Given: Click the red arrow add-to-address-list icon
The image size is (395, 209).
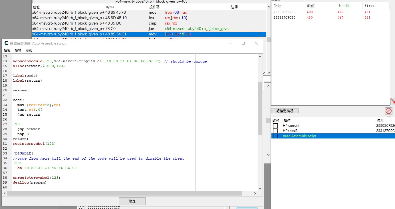Looking at the screenshot, I should pos(393,101).
